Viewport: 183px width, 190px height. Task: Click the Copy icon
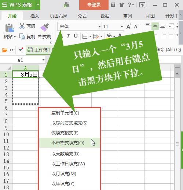(22, 36)
